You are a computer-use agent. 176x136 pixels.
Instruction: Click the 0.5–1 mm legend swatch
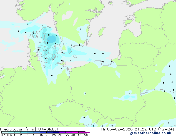tap(11, 132)
